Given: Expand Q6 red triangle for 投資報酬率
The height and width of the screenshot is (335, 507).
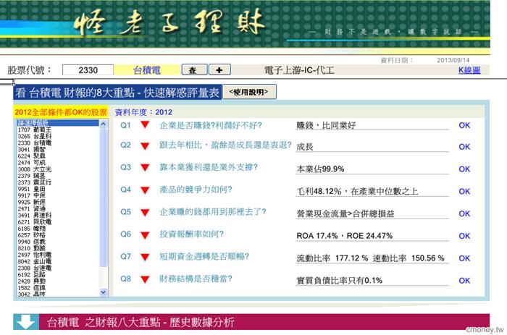Looking at the screenshot, I should click(x=145, y=235).
